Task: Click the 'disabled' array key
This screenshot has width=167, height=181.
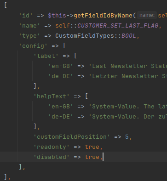Action: pyautogui.click(x=52, y=157)
